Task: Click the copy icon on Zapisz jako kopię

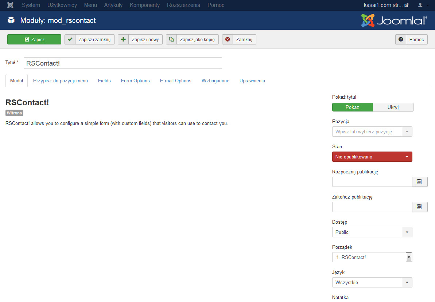Action: point(171,39)
